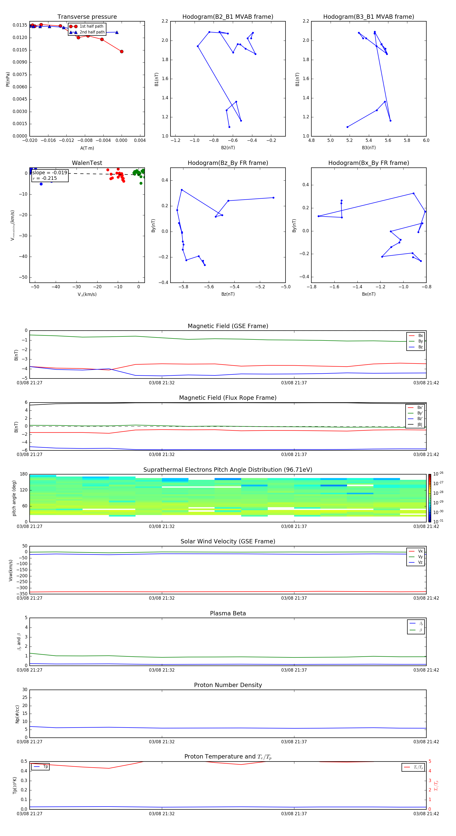Click the 'Proton Temperature and Te/Tp' title
Viewport: 456px width, 836px height.
pyautogui.click(x=228, y=756)
